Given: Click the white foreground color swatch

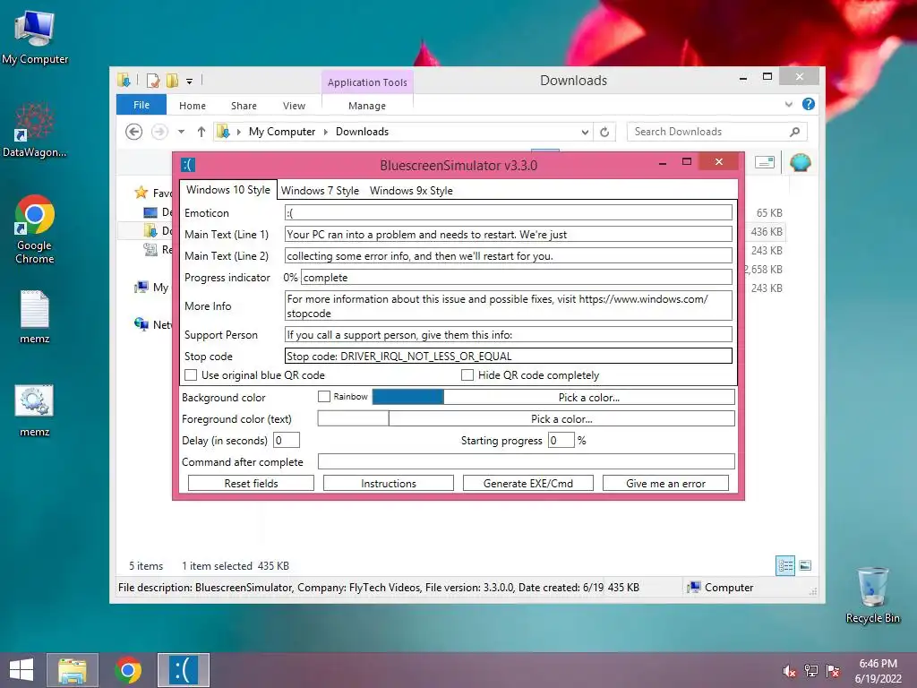Looking at the screenshot, I should (353, 419).
